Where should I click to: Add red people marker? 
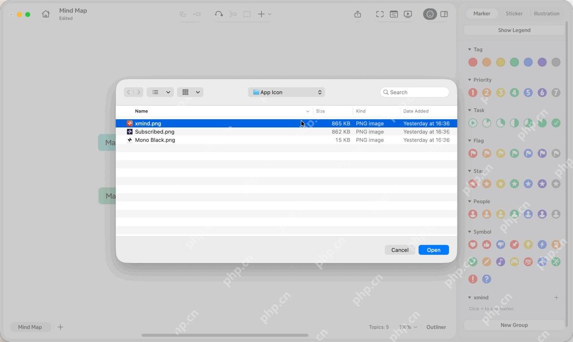[x=473, y=214]
